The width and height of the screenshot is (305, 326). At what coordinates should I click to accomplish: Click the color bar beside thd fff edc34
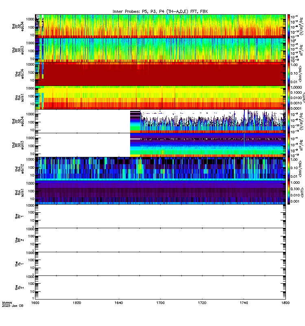[289, 121]
